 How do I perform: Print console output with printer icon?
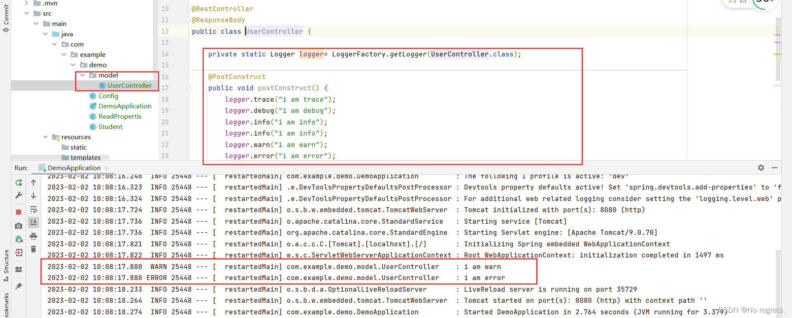point(33,236)
